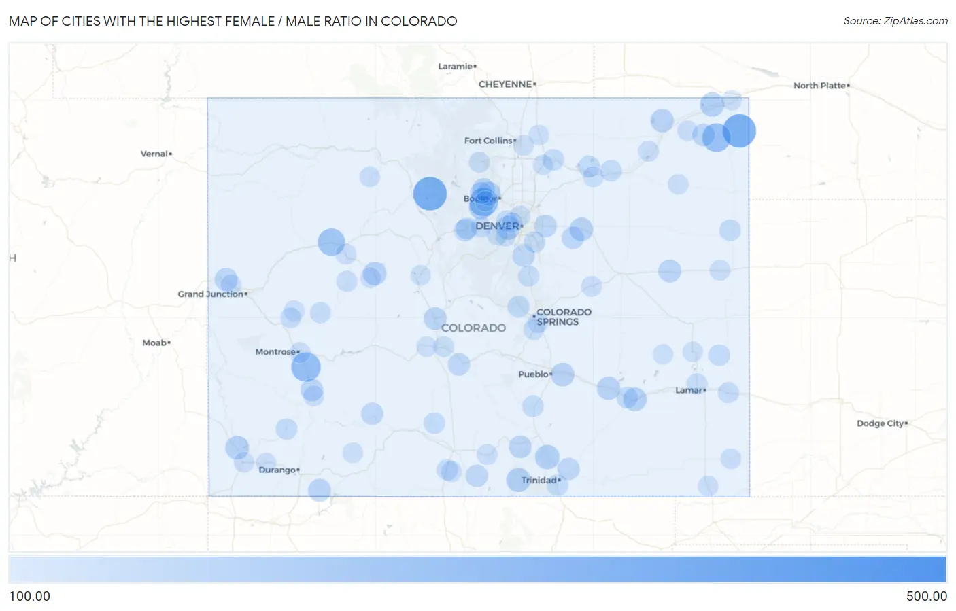
Task: Click the Pueblo label
Action: tap(533, 374)
